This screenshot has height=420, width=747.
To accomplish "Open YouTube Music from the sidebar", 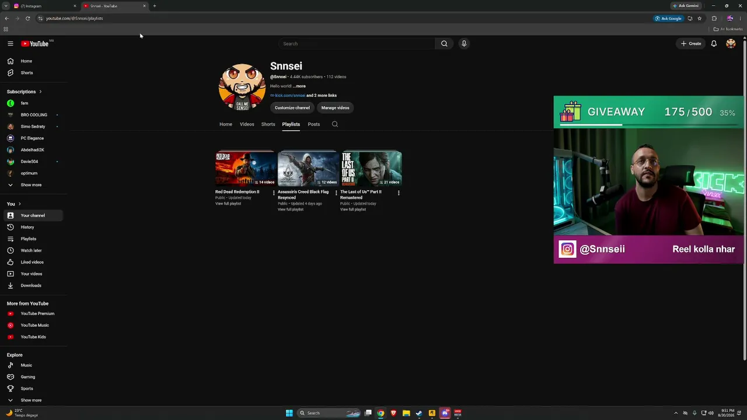I will 34,325.
